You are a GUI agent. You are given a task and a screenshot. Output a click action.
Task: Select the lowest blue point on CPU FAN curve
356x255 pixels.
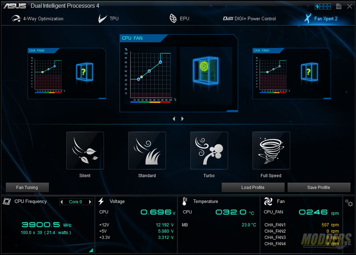(x=138, y=79)
